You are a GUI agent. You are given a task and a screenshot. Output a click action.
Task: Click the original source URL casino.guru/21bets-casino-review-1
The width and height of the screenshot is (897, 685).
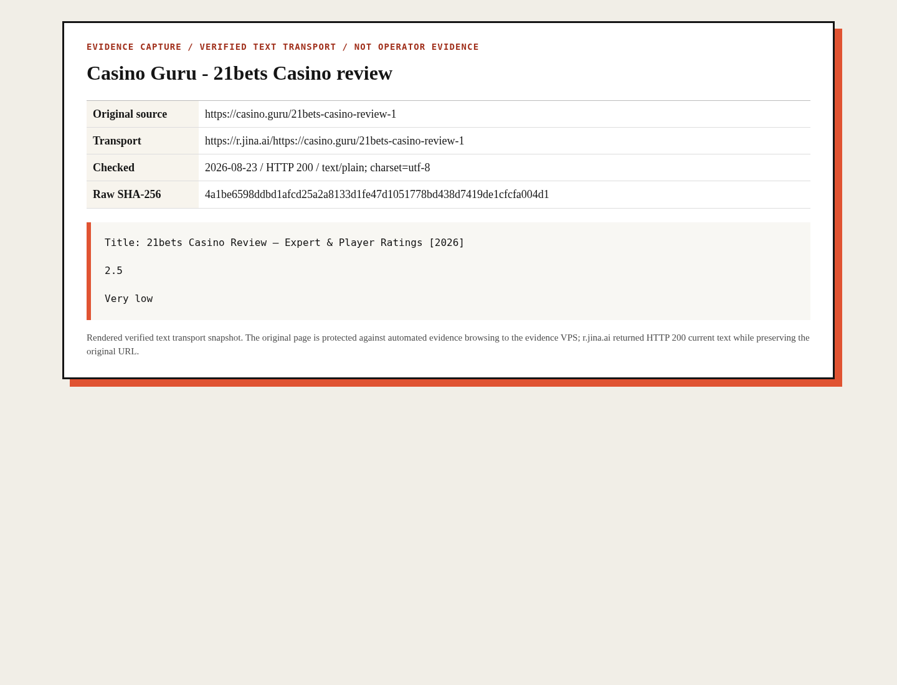pos(300,114)
